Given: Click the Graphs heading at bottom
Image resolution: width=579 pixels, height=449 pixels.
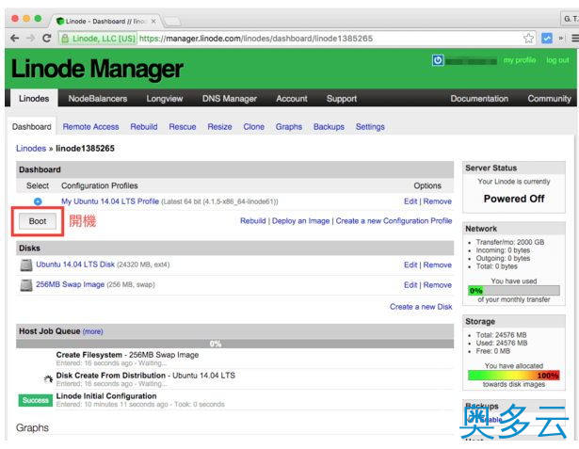Looking at the screenshot, I should point(32,428).
